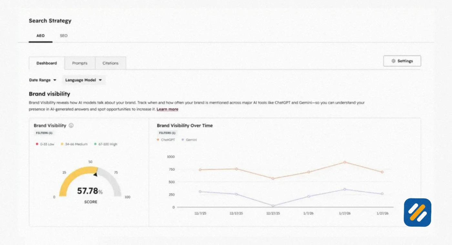Open Settings via its label

coord(405,61)
